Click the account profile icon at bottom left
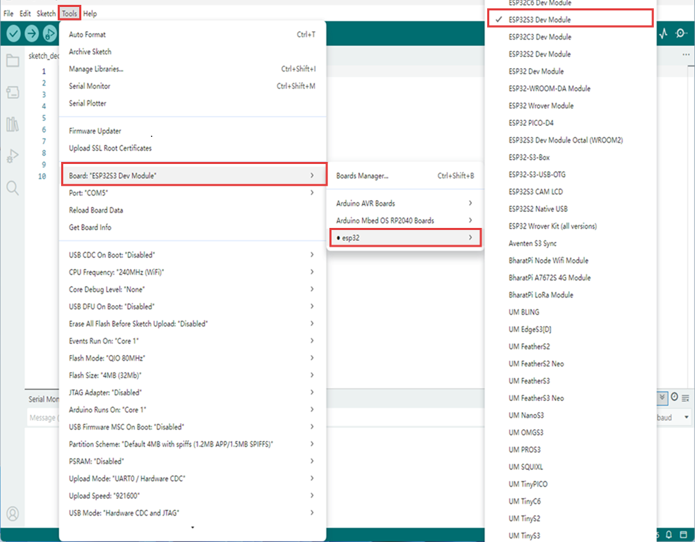This screenshot has height=542, width=695. click(13, 514)
